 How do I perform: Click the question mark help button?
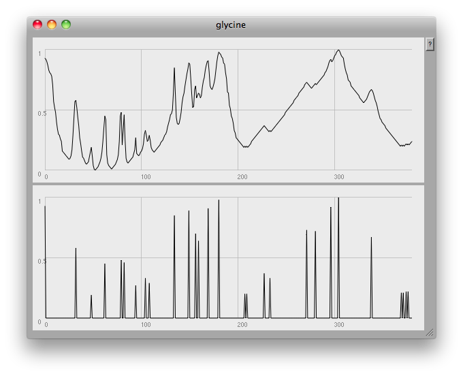point(430,44)
